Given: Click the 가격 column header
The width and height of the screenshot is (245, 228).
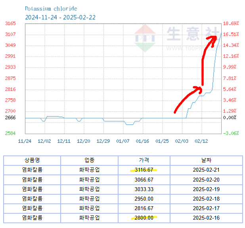Looking at the screenshot, I should click(x=144, y=160).
